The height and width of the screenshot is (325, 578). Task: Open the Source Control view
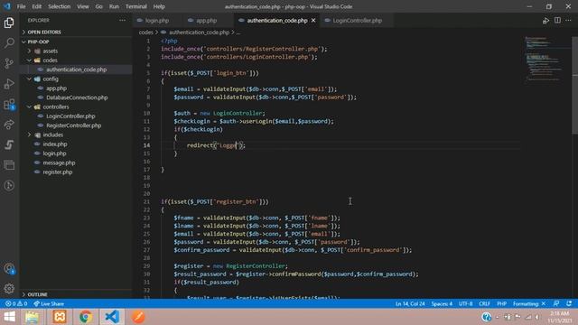click(x=9, y=63)
